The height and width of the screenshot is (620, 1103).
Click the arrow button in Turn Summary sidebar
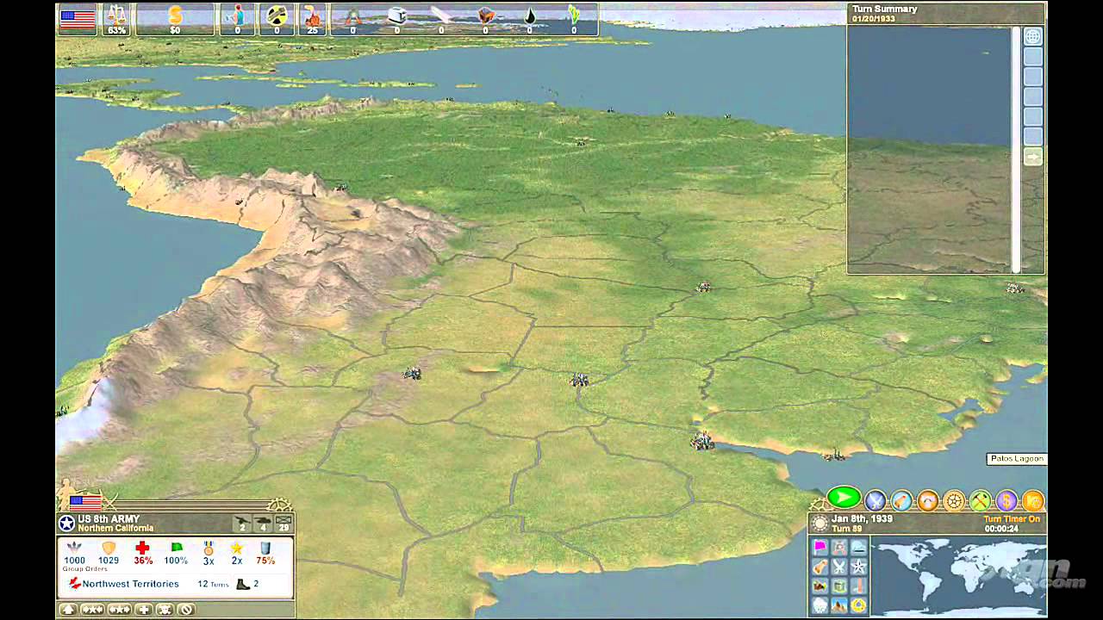pyautogui.click(x=1032, y=157)
